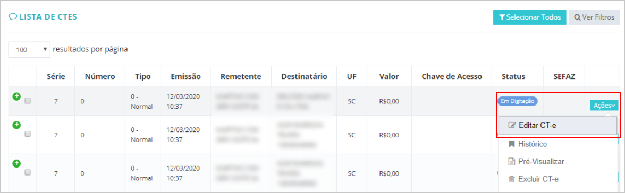Choose Editar CT-e from actions menu
This screenshot has height=193, width=625.
[558, 126]
